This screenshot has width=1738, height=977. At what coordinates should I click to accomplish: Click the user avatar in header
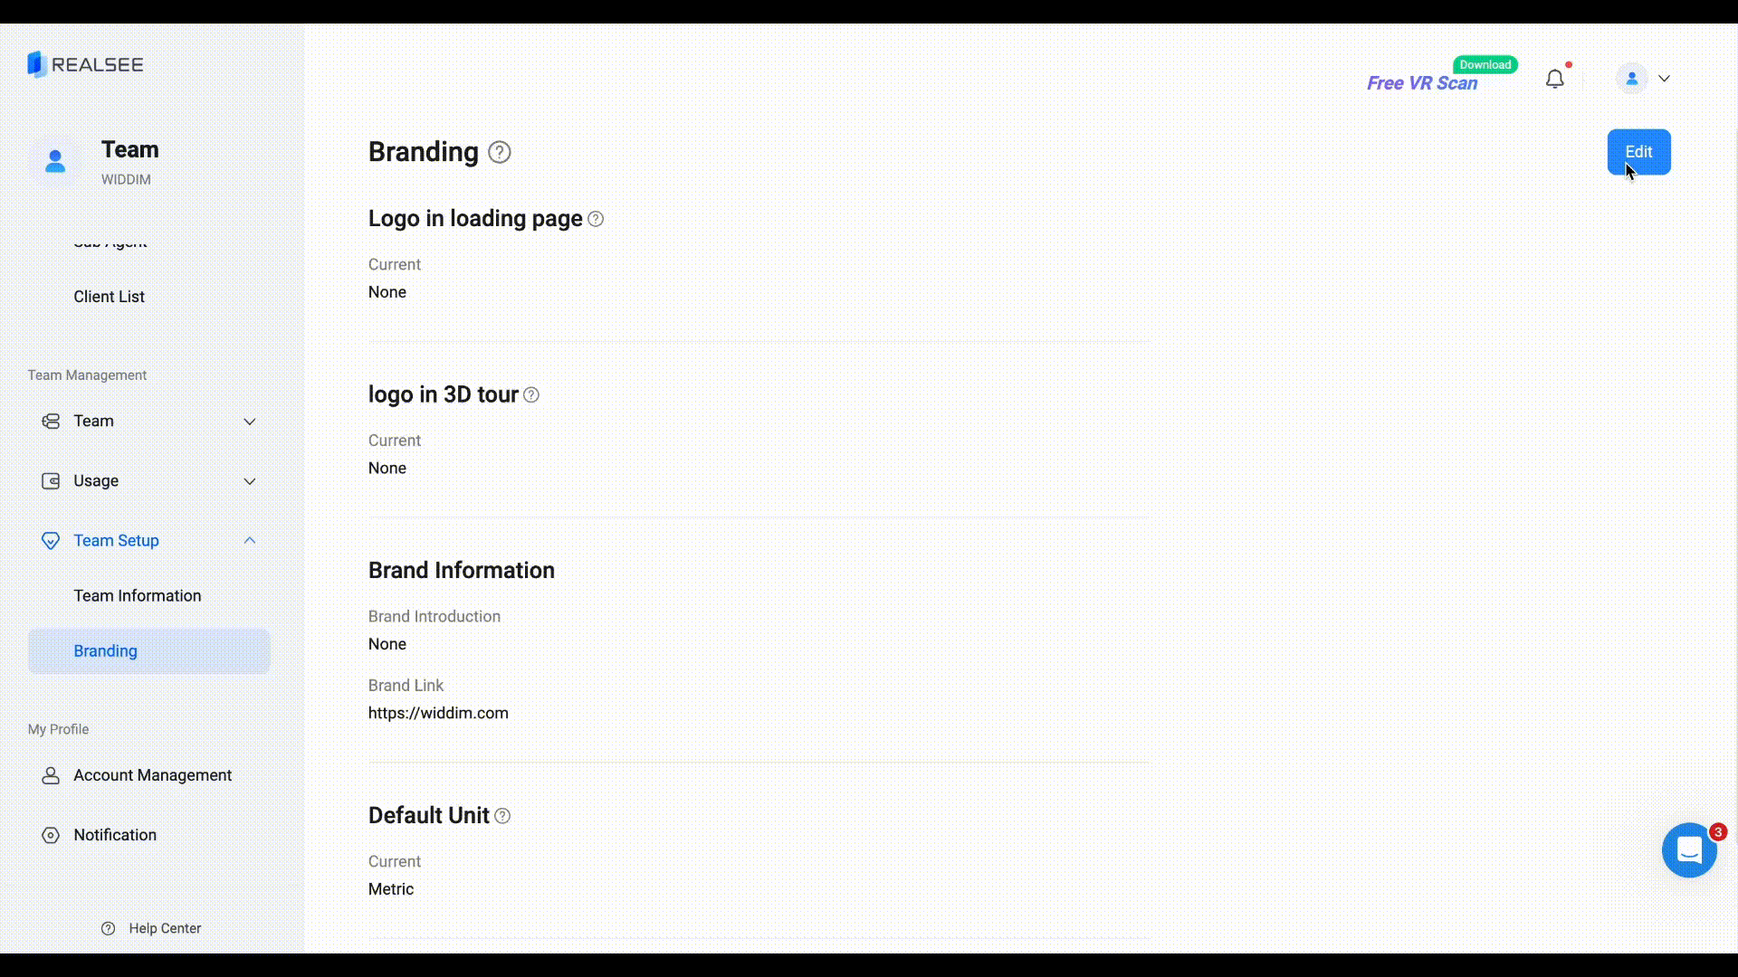tap(1631, 79)
